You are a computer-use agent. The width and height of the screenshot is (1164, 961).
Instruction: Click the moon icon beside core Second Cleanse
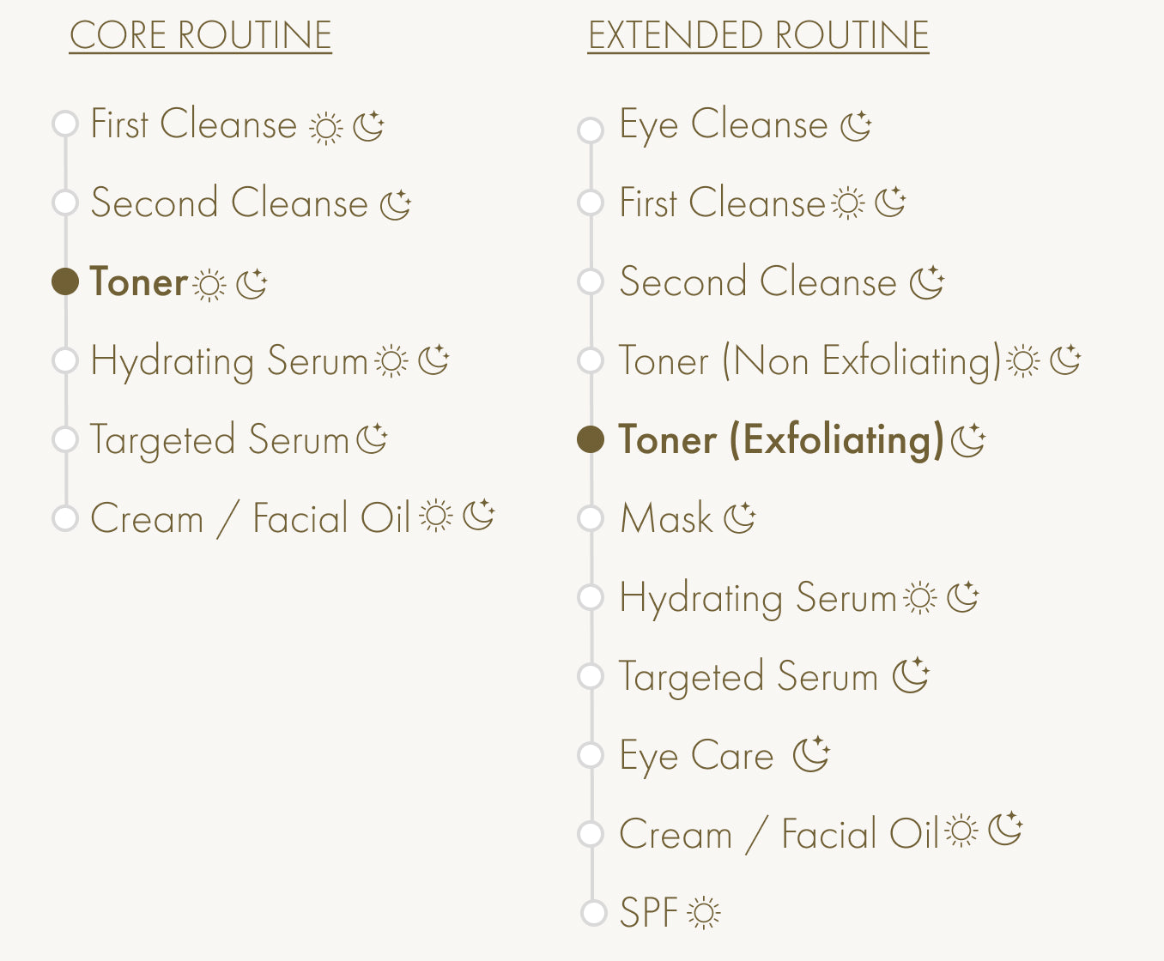[396, 204]
